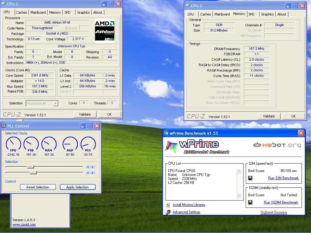Click the Code Name field Thoroughbred
This screenshot has width=311, height=233.
[x=42, y=28]
